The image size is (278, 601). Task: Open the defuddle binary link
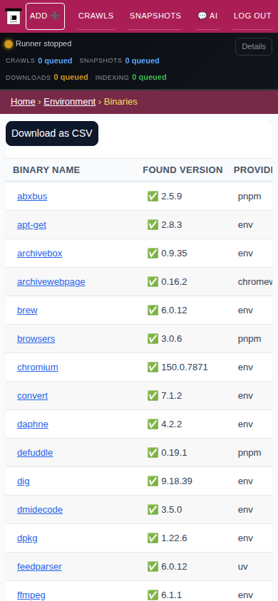tap(35, 453)
